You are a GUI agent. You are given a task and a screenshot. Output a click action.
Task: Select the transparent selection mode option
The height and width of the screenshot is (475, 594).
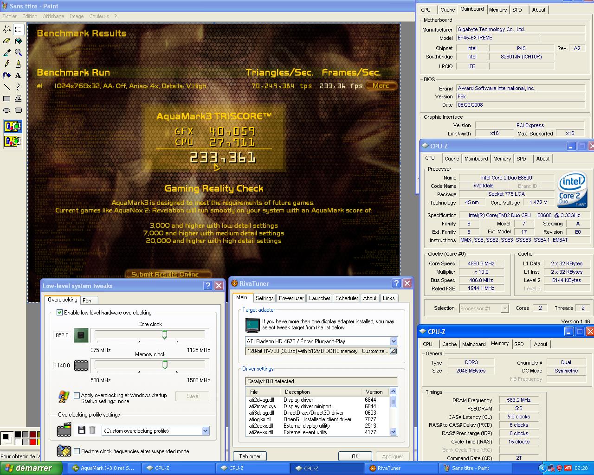[13, 141]
